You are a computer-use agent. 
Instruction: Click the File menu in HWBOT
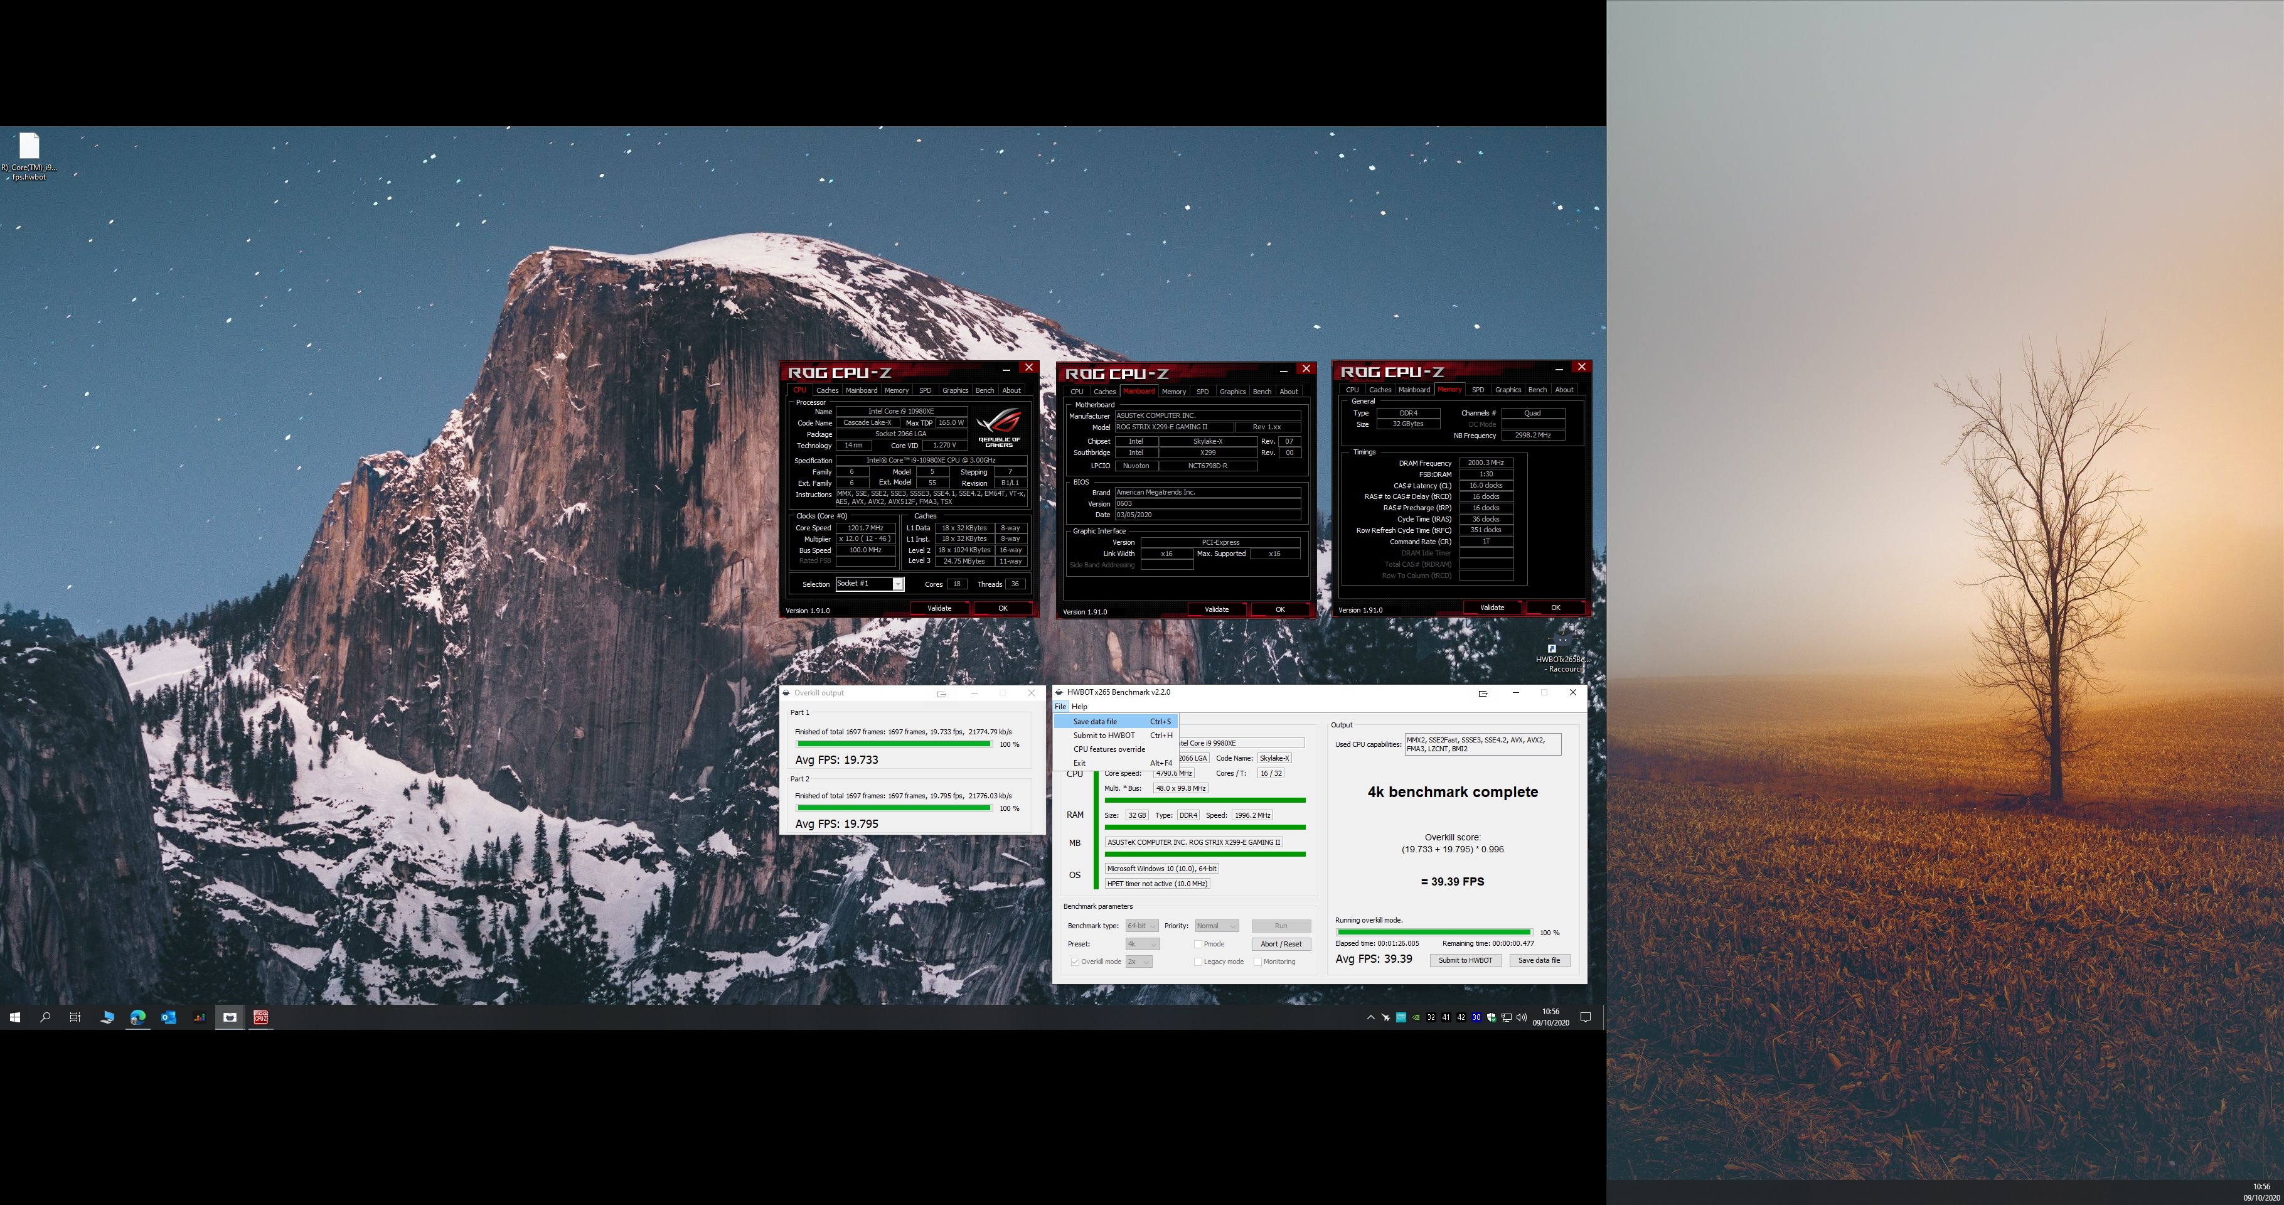tap(1060, 707)
